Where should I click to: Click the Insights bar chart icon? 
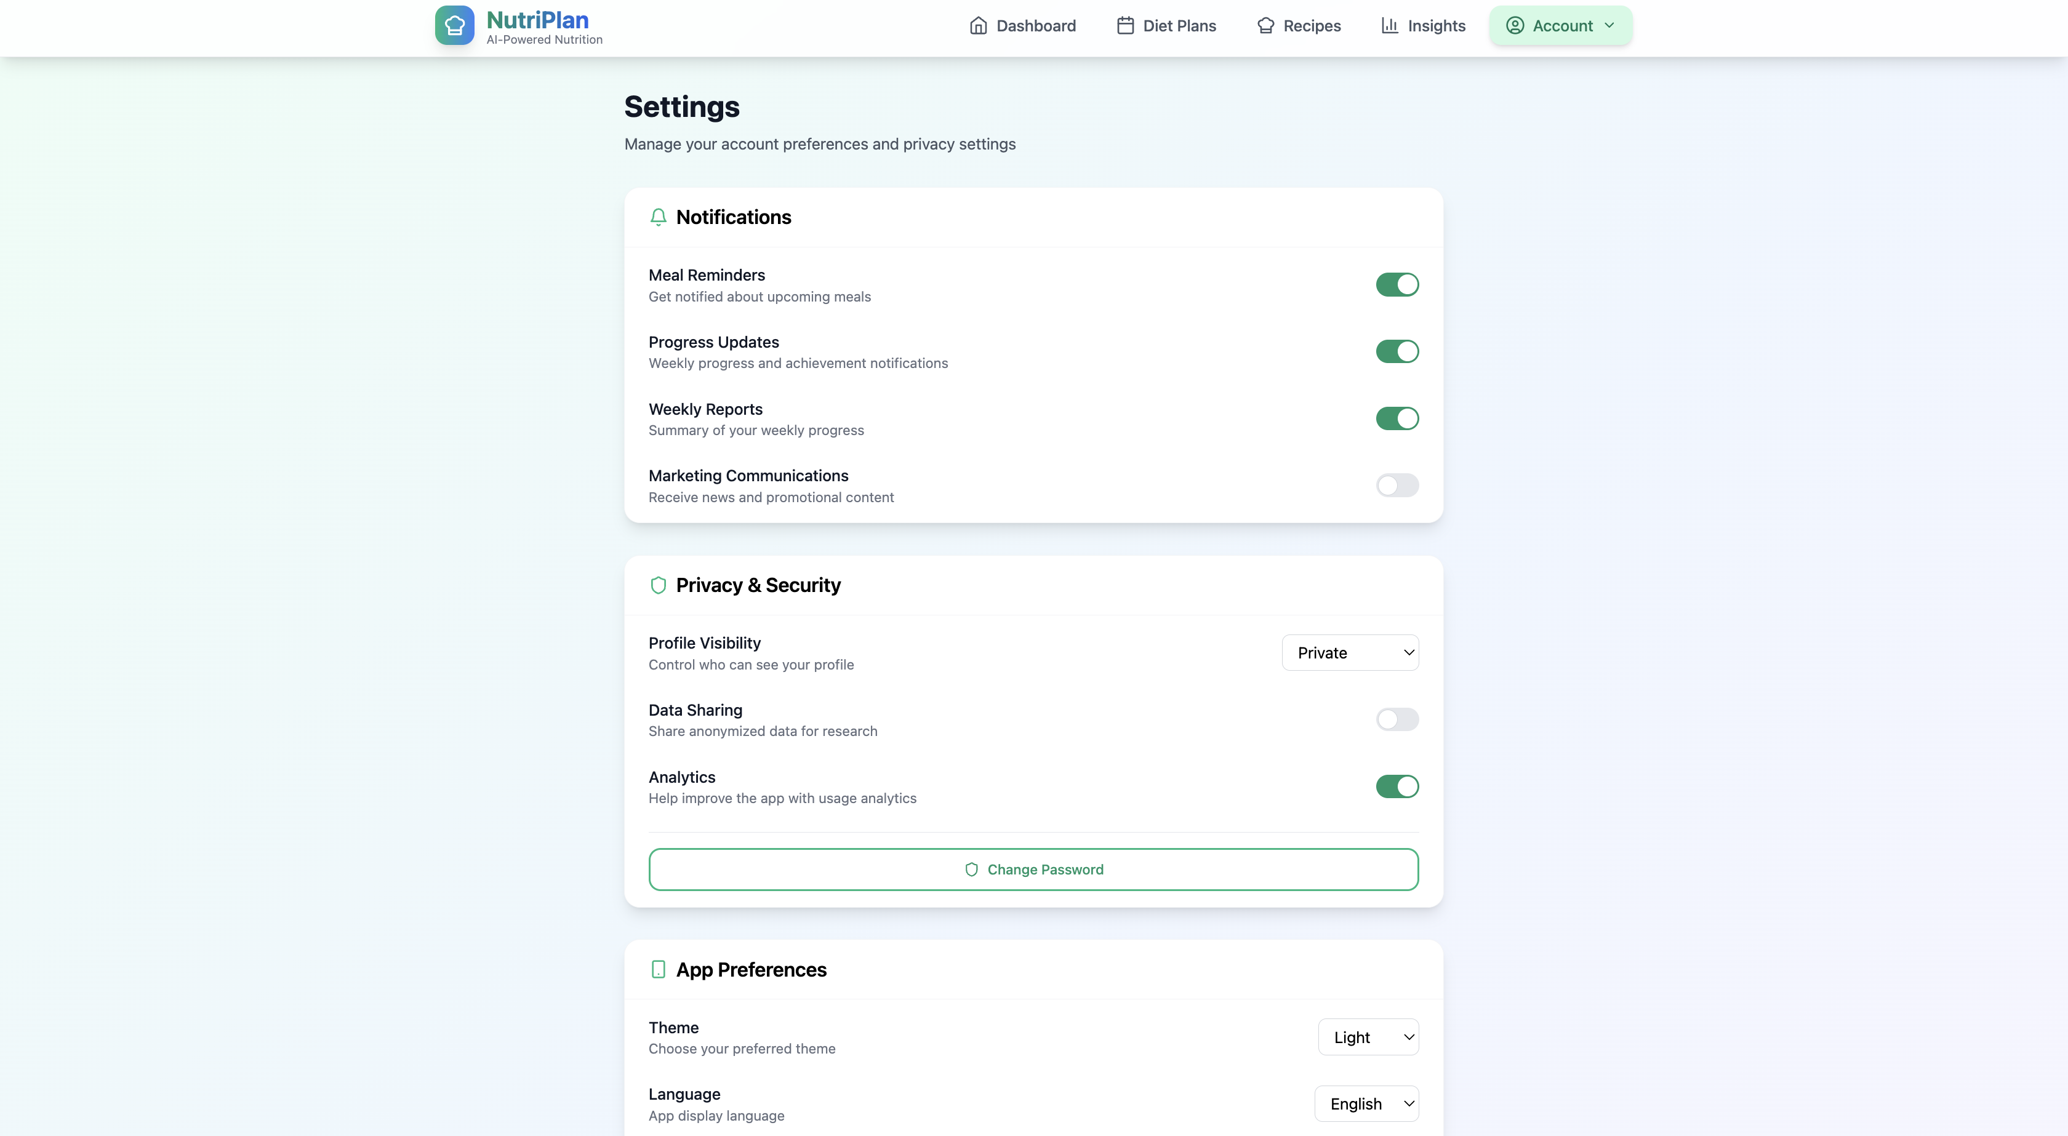point(1389,26)
